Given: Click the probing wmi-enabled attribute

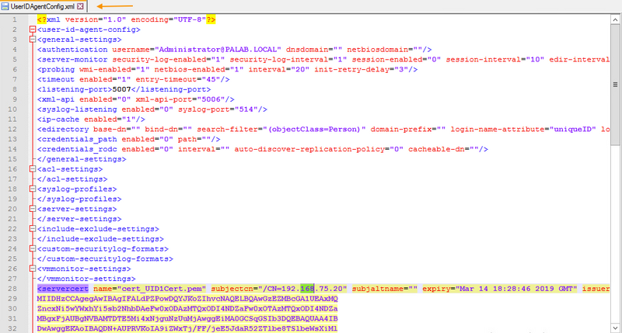Looking at the screenshot, I should [x=114, y=69].
